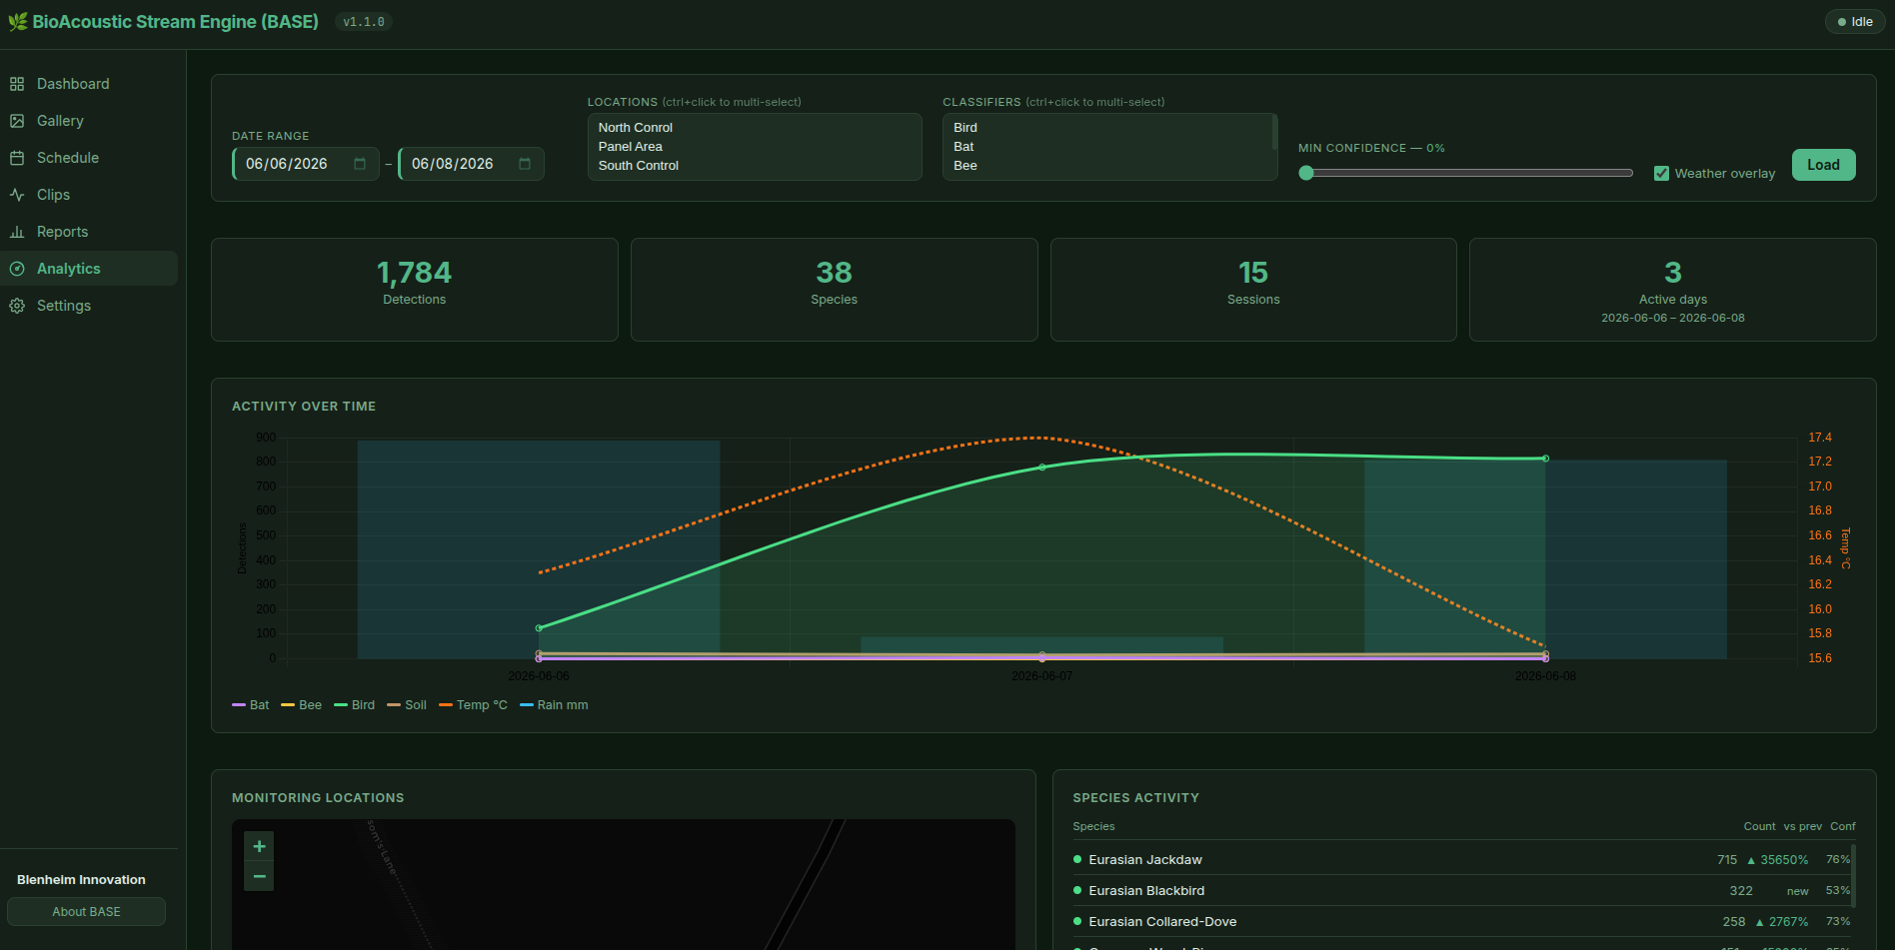Image resolution: width=1895 pixels, height=950 pixels.
Task: Zoom in on the monitoring map
Action: click(x=259, y=846)
